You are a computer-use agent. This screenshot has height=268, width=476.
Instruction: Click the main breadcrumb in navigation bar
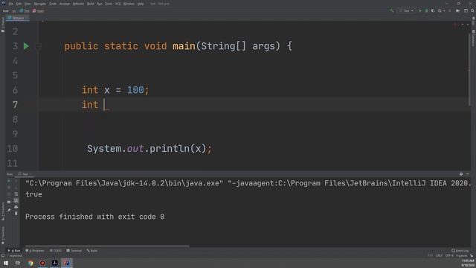pyautogui.click(x=38, y=11)
